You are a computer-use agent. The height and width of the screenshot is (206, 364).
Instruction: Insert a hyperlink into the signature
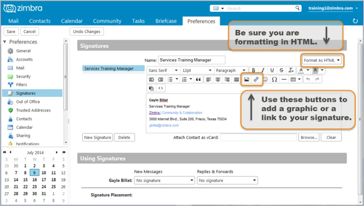[256, 79]
